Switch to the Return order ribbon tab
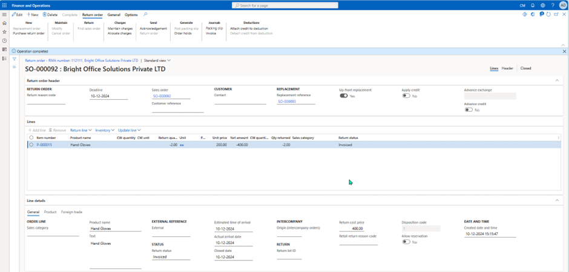The height and width of the screenshot is (272, 569). click(x=93, y=15)
